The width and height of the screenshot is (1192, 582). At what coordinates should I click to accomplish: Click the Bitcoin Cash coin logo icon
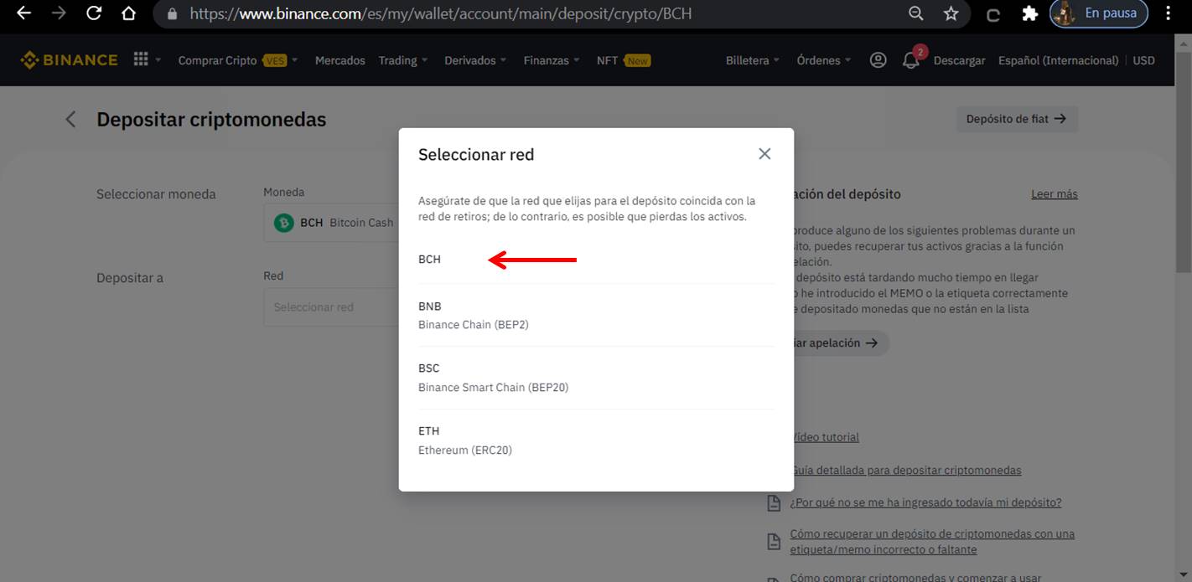pyautogui.click(x=284, y=223)
